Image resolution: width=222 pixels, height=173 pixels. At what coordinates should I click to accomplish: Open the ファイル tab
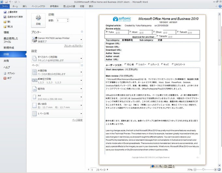tap(5, 7)
